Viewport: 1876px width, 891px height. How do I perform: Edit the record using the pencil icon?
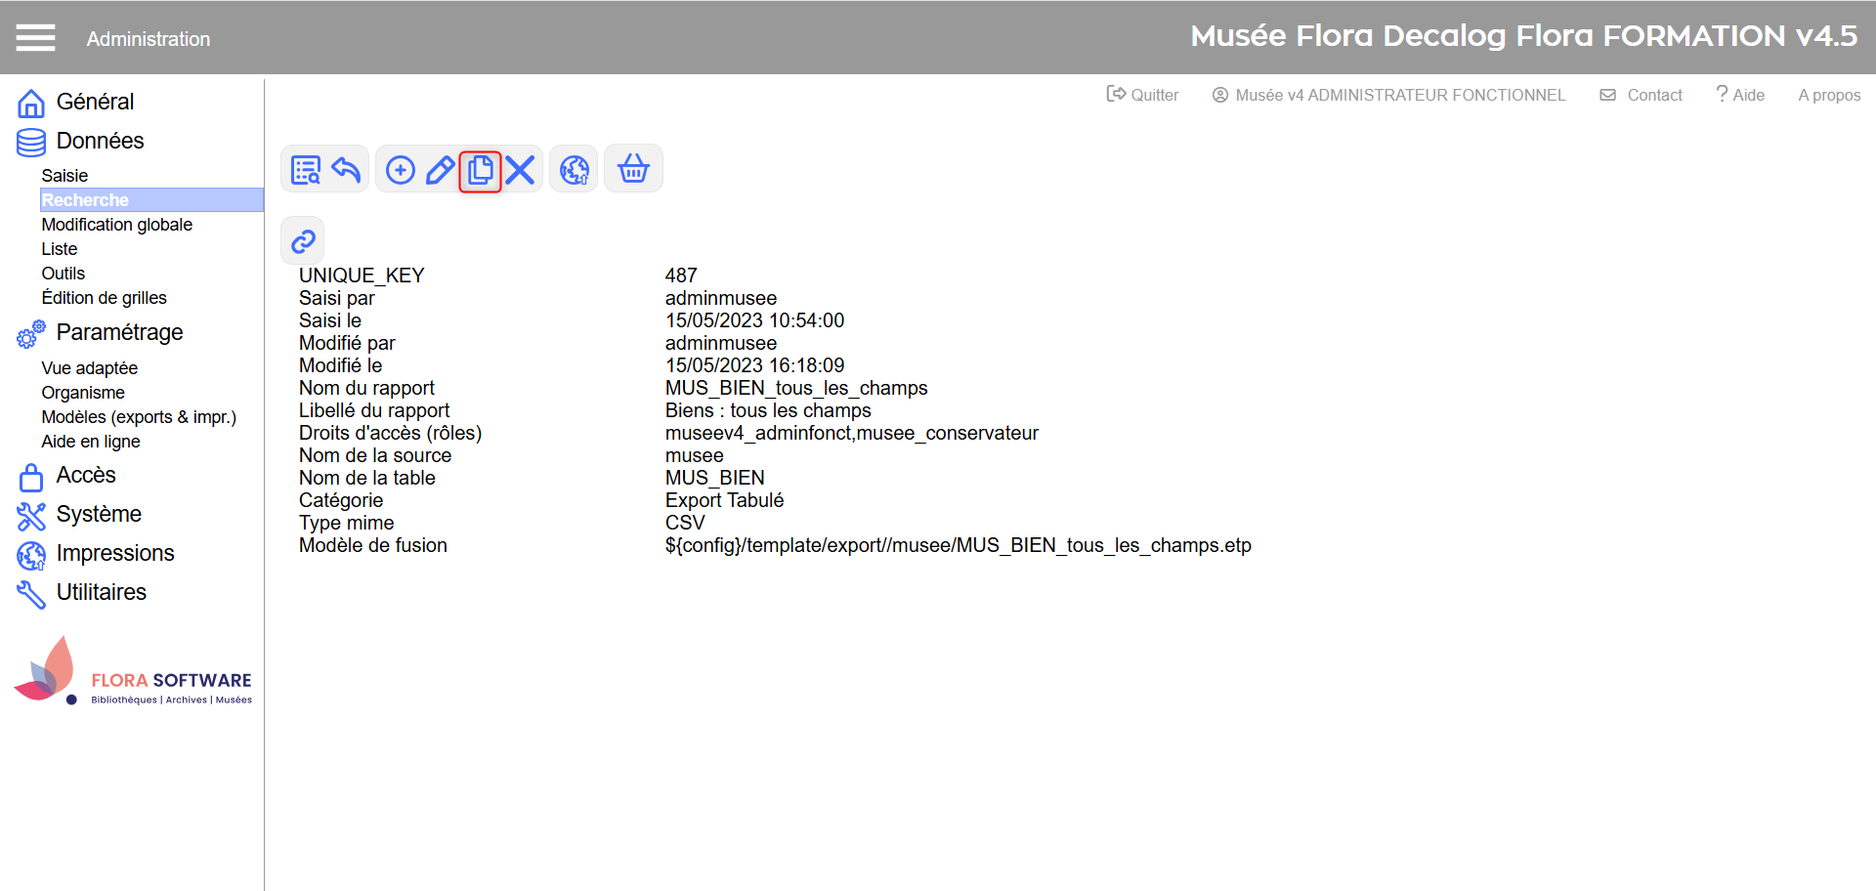point(440,170)
